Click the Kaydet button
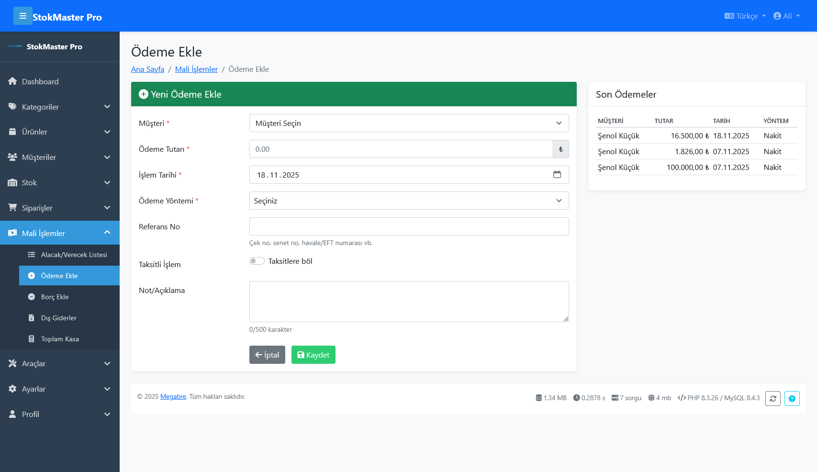This screenshot has height=472, width=817. pyautogui.click(x=313, y=355)
